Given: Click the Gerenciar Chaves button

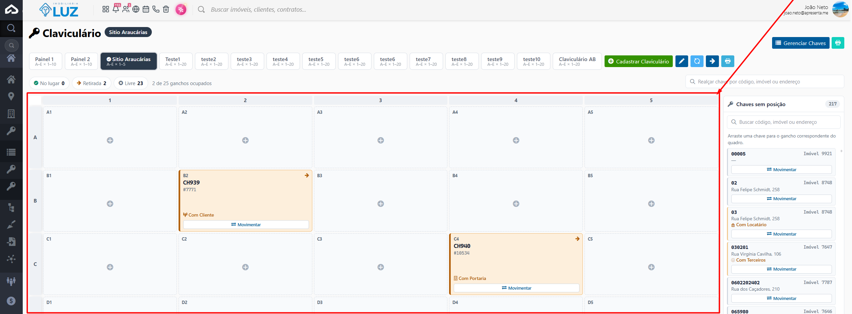Looking at the screenshot, I should [x=801, y=43].
